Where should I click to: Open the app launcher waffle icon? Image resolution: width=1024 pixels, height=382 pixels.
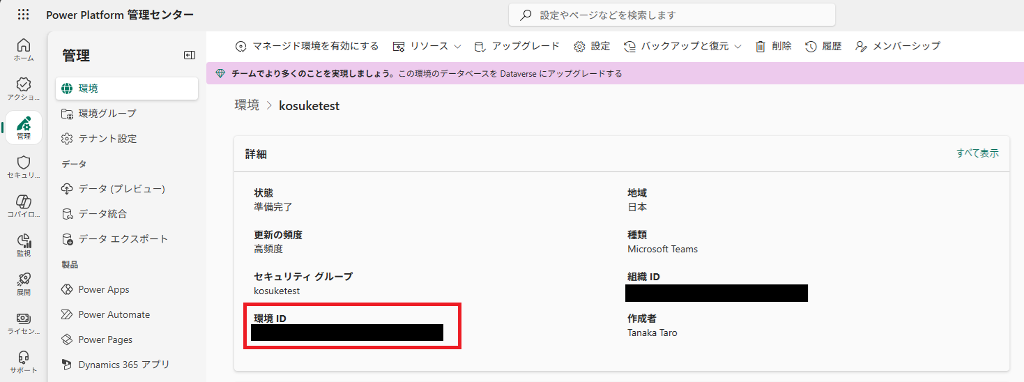pyautogui.click(x=23, y=15)
